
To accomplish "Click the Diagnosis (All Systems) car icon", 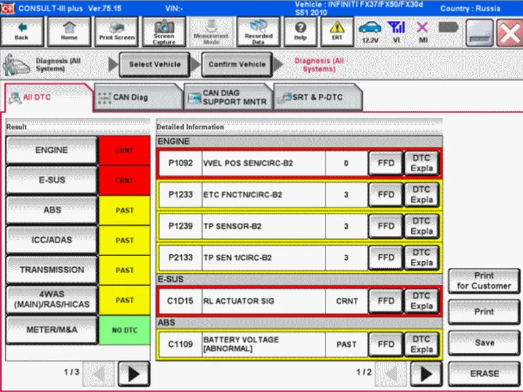I will click(17, 65).
